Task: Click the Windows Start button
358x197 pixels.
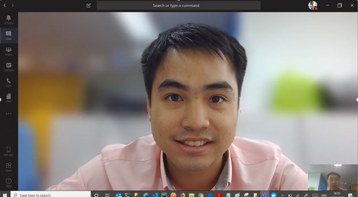Action: click(x=5, y=195)
